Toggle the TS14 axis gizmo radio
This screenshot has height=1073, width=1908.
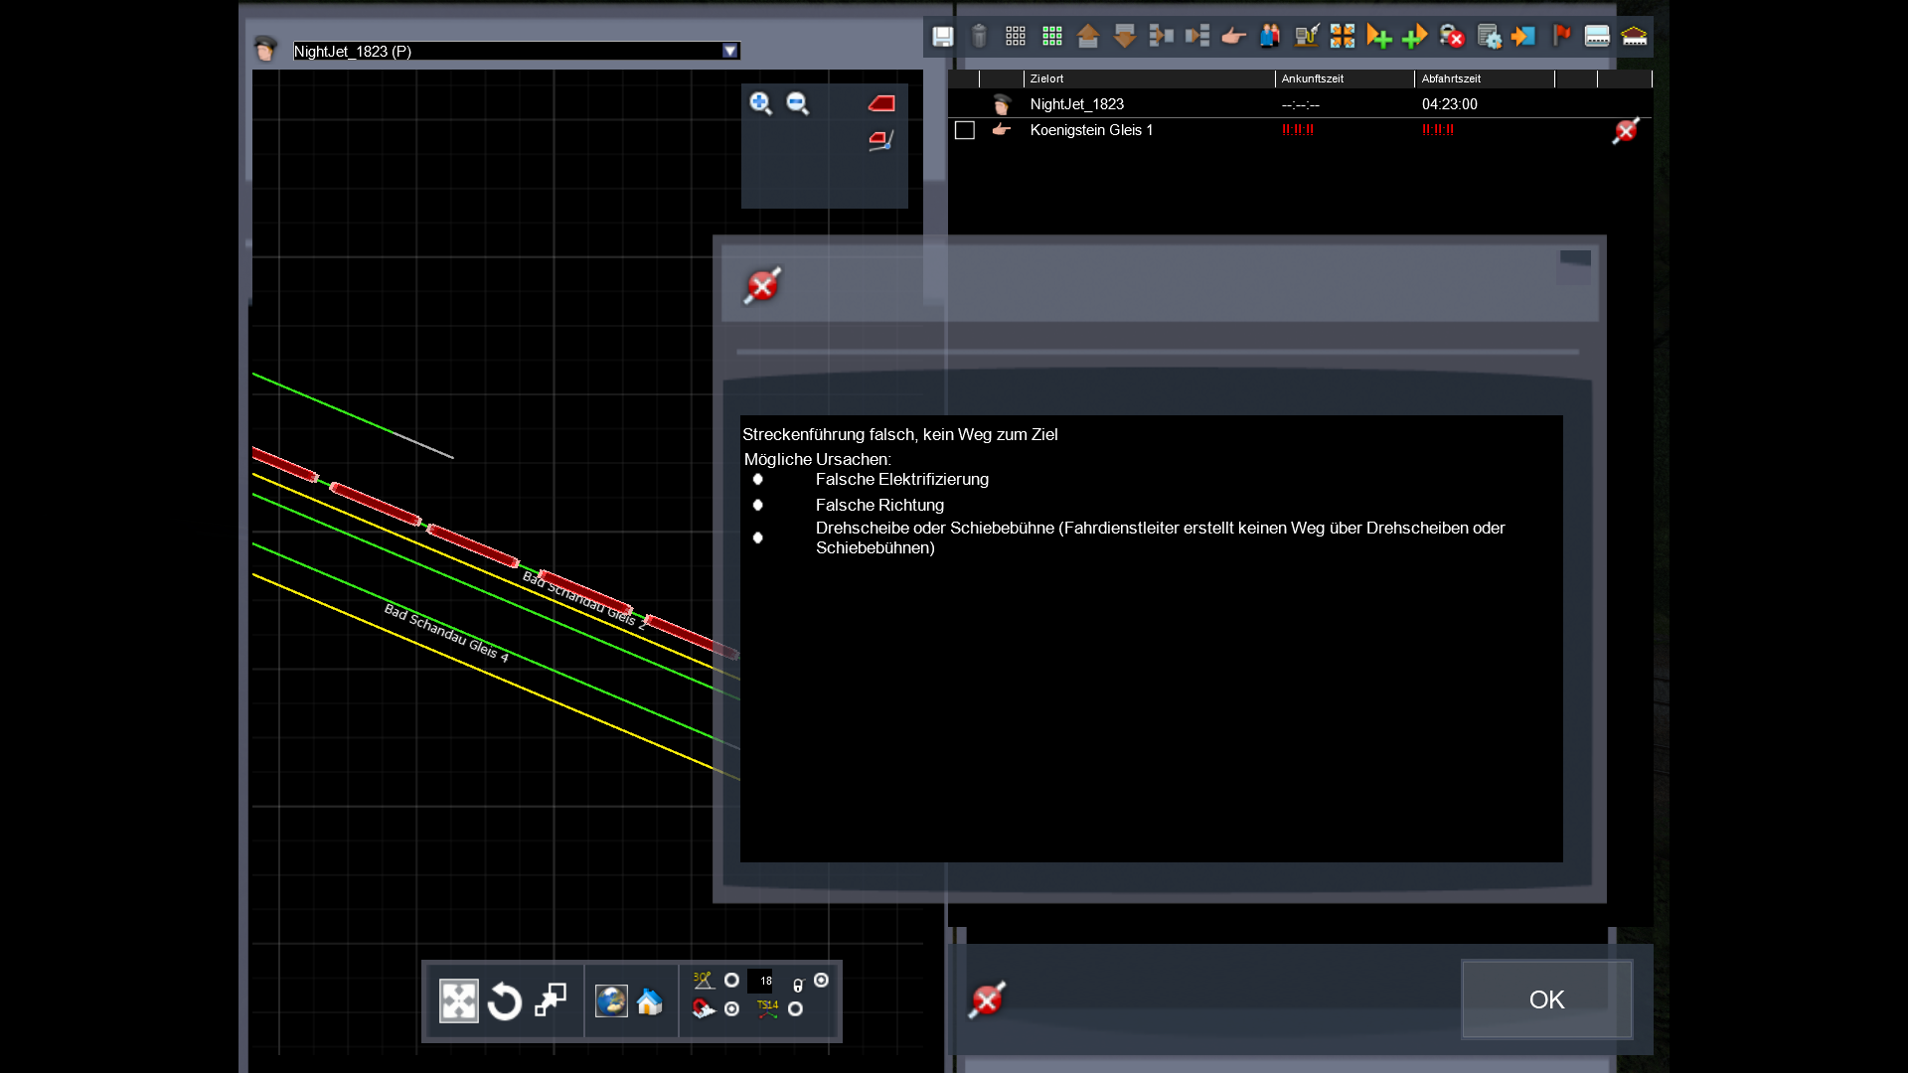tap(795, 1009)
